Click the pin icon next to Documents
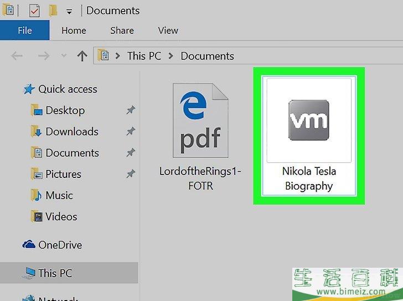The width and height of the screenshot is (403, 301). pos(131,152)
